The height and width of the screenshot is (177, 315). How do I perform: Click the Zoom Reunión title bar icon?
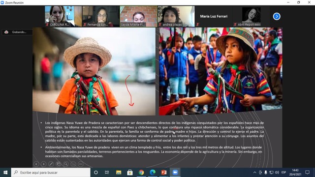2,2
